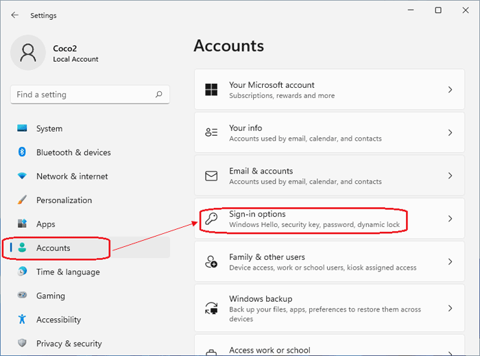The height and width of the screenshot is (356, 480).
Task: Open Your Microsoft account page
Action: click(329, 89)
